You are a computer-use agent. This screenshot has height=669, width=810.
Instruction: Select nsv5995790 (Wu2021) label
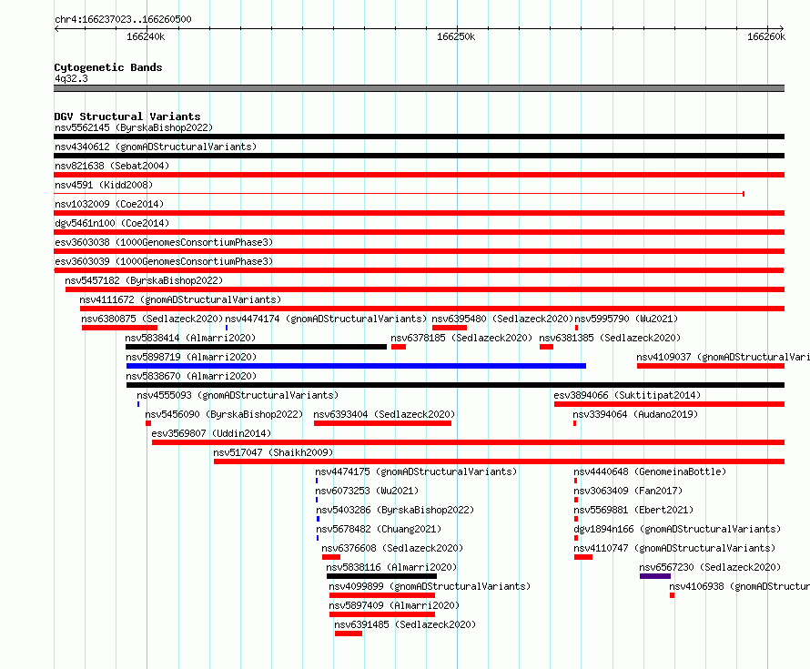click(x=627, y=319)
